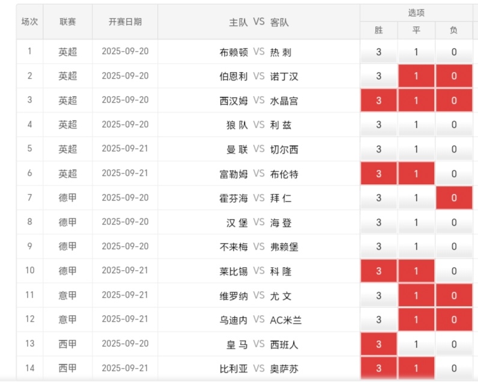This screenshot has width=478, height=383.
Task: Click team name 西班人
Action: 284,345
